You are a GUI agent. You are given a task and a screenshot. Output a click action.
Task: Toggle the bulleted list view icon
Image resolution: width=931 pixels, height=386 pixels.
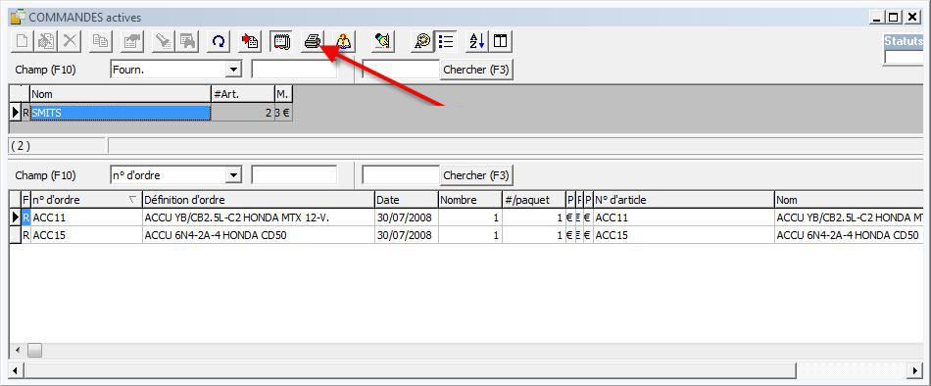pyautogui.click(x=446, y=41)
